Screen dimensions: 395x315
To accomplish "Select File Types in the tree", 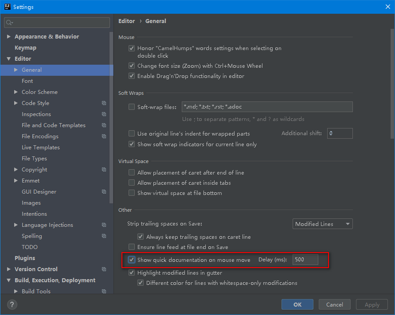I will [34, 158].
